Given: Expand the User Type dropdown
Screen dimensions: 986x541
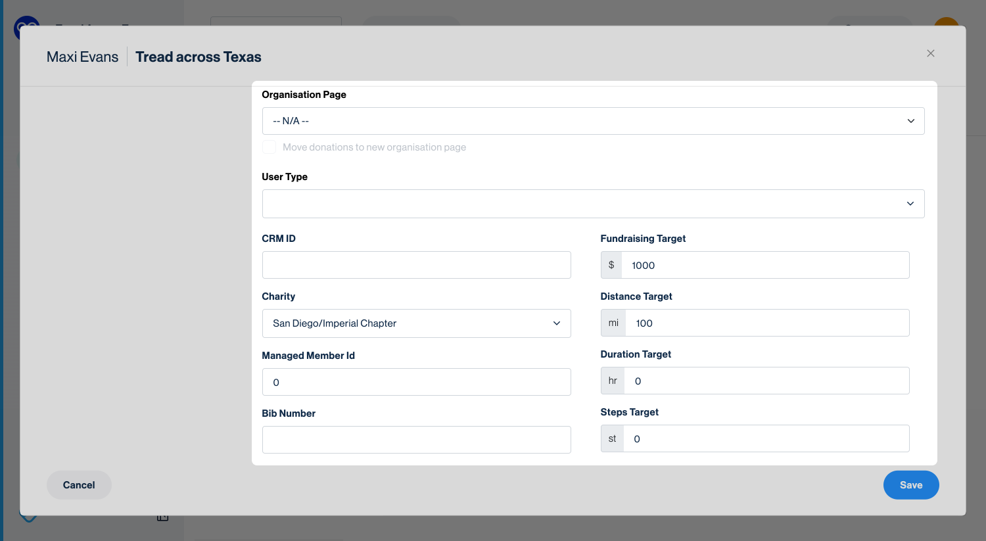Looking at the screenshot, I should [x=592, y=204].
